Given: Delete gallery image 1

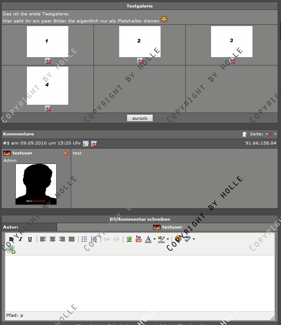Looking at the screenshot, I should 48,61.
